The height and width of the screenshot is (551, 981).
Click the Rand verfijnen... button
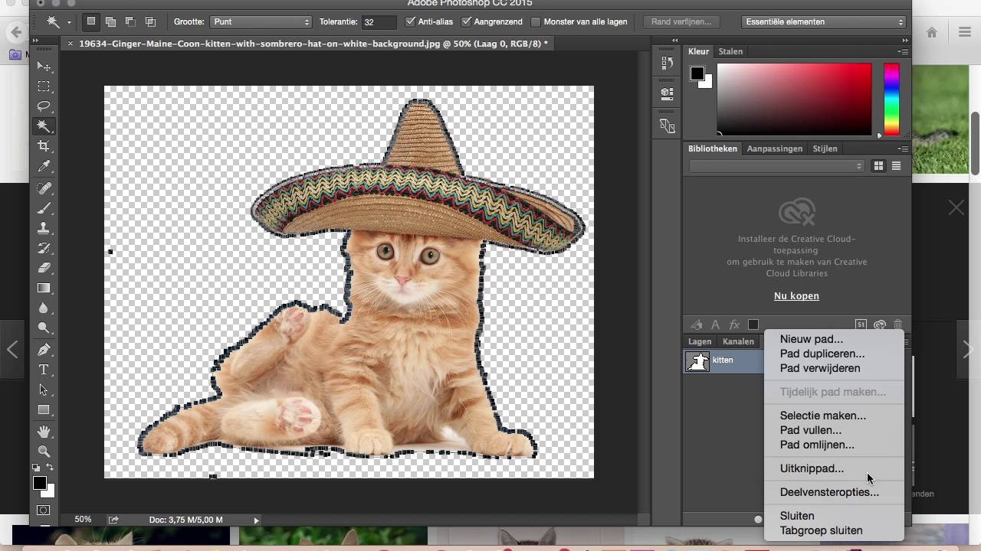coord(681,21)
